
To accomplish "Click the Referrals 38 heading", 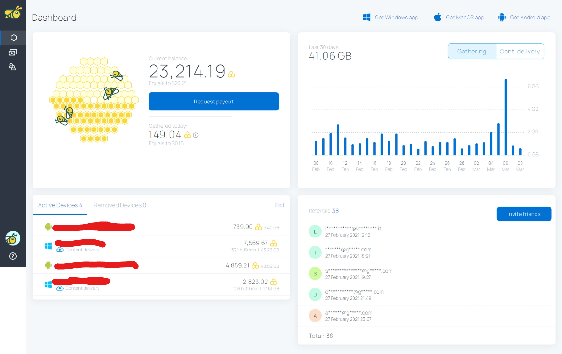I will (324, 211).
